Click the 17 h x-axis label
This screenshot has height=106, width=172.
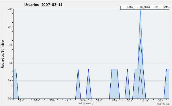[x=83, y=100]
